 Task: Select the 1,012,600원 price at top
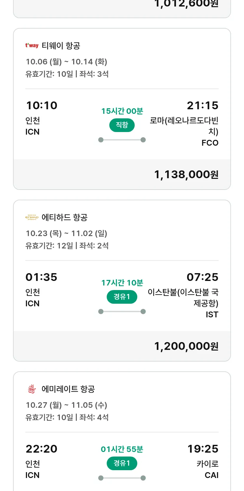point(186,4)
